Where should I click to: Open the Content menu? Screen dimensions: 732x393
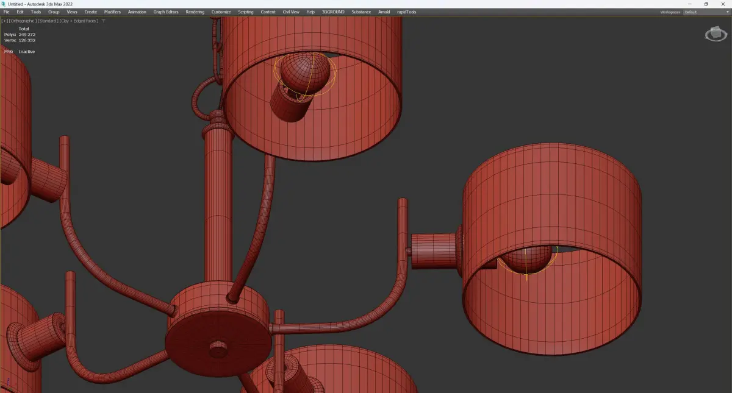[x=268, y=12]
